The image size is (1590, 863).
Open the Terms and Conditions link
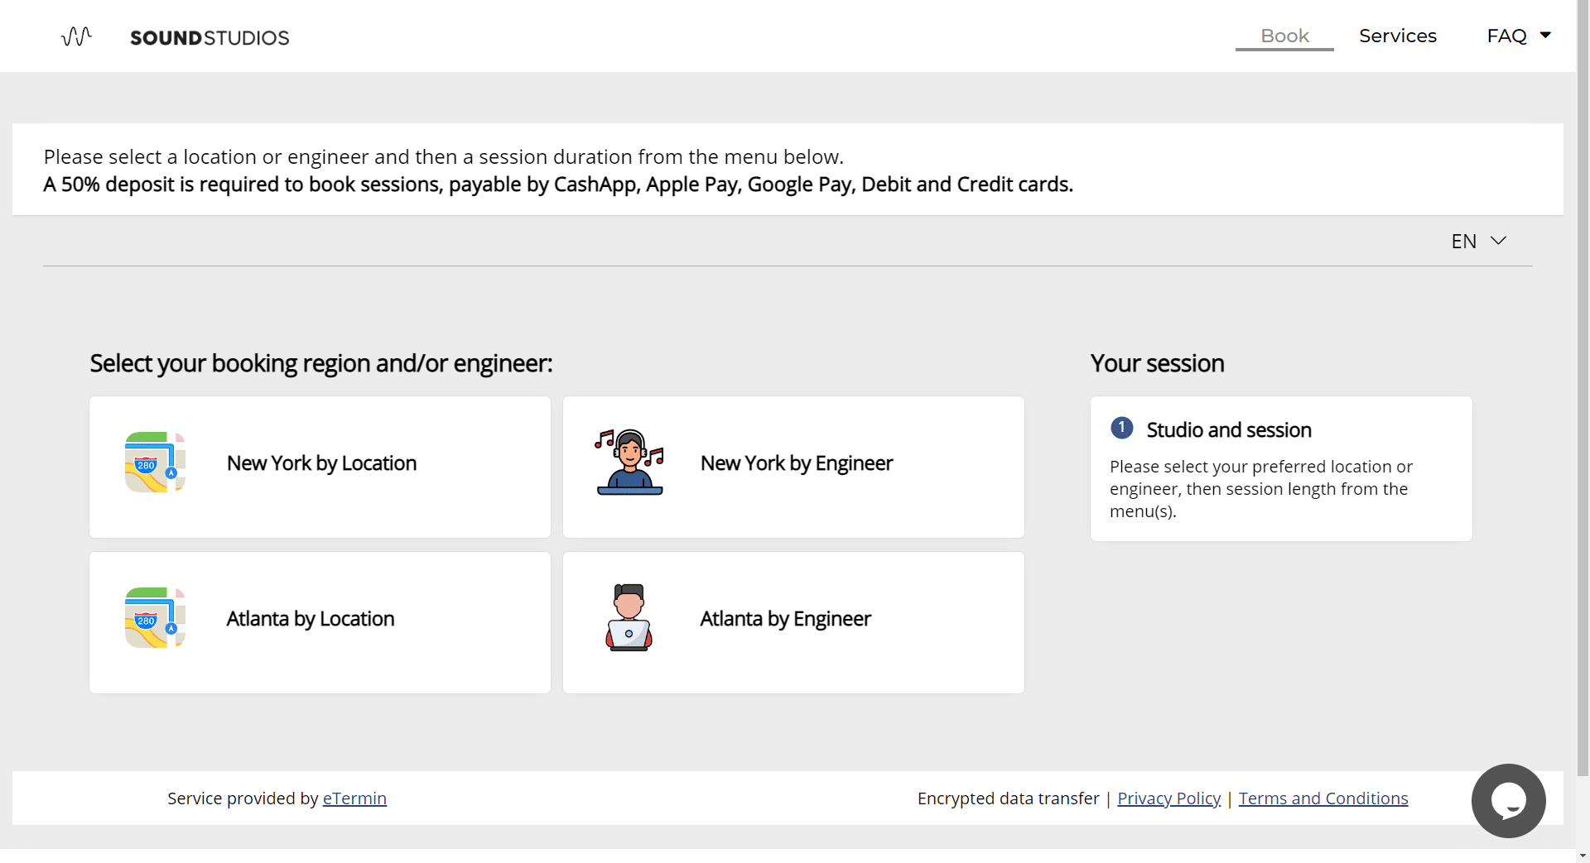pyautogui.click(x=1323, y=798)
